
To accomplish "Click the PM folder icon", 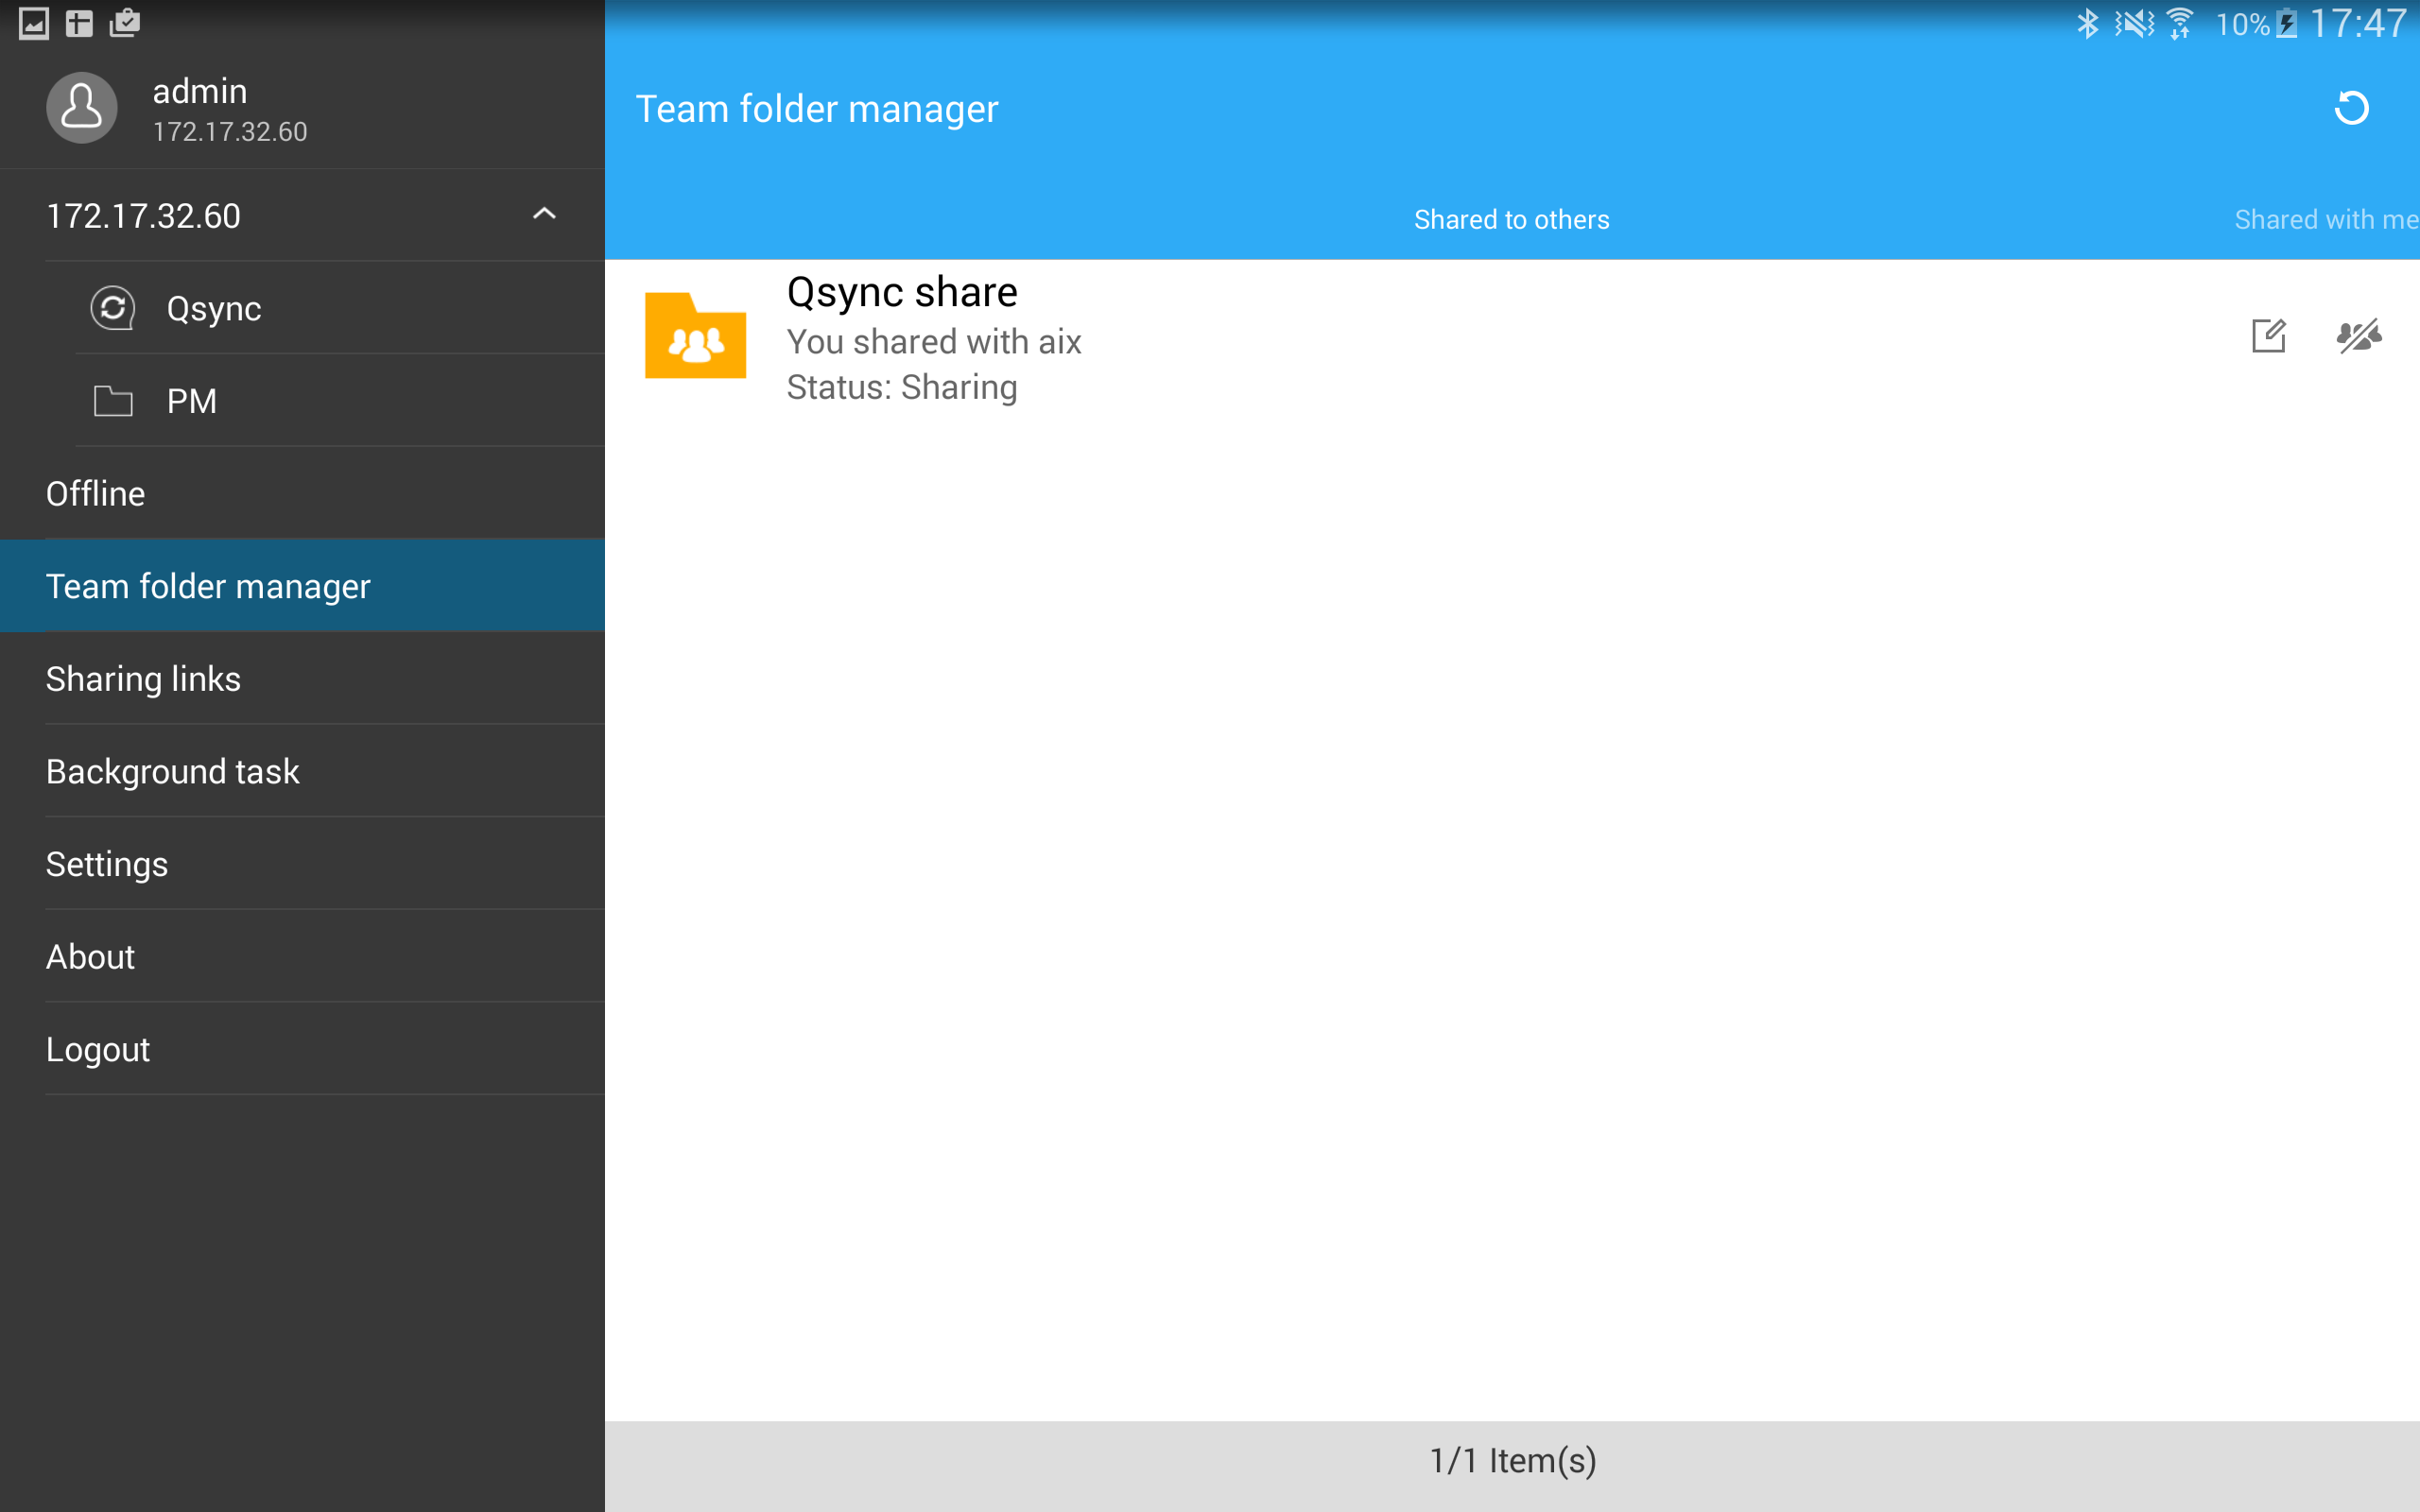I will click(x=113, y=401).
